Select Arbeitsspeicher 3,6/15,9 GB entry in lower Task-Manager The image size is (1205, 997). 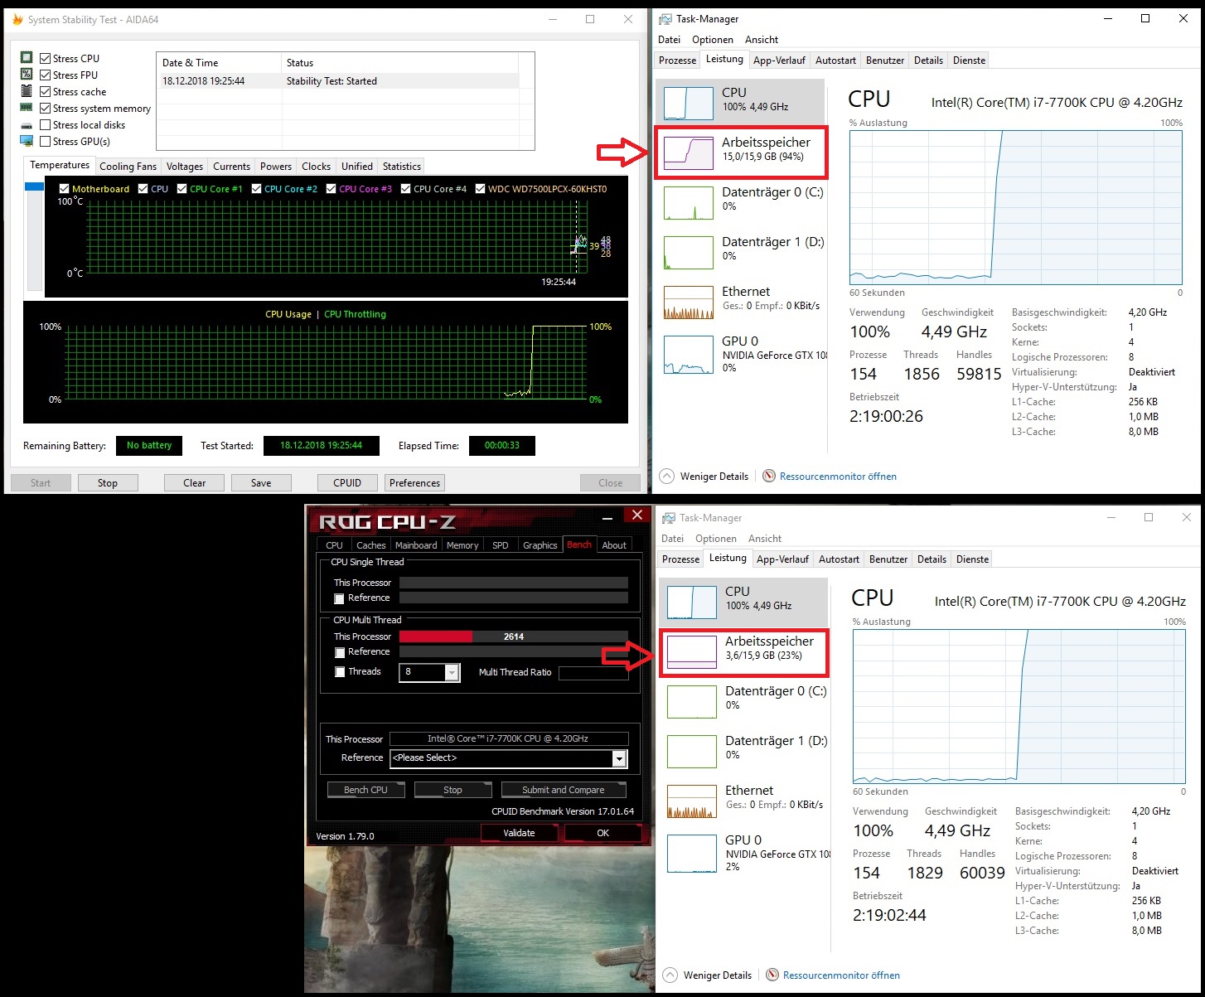[744, 651]
